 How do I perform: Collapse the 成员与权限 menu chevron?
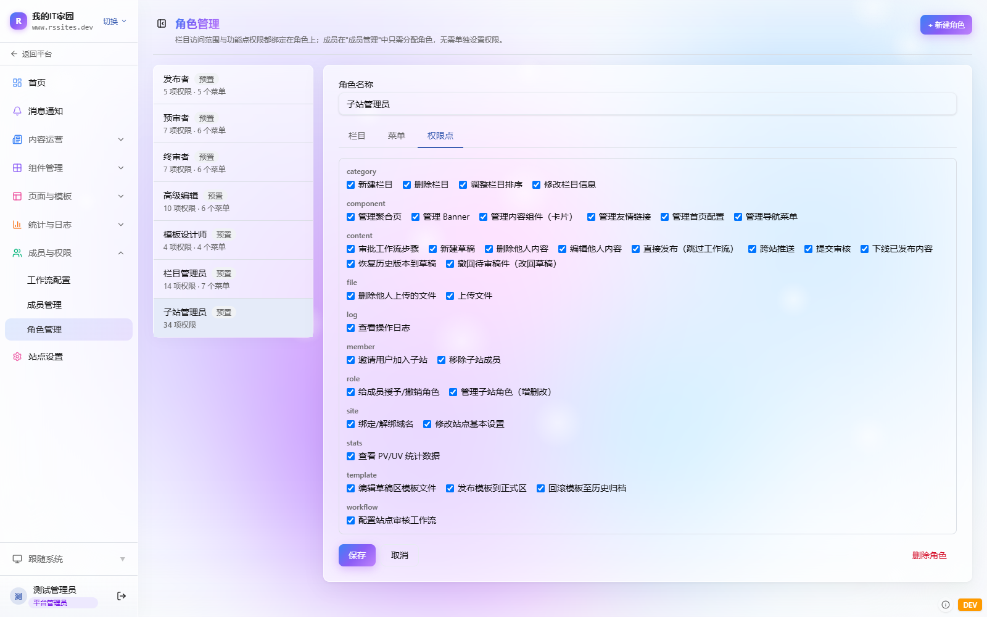(x=121, y=253)
